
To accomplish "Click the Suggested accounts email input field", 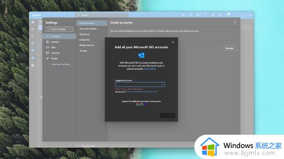I will (x=140, y=84).
